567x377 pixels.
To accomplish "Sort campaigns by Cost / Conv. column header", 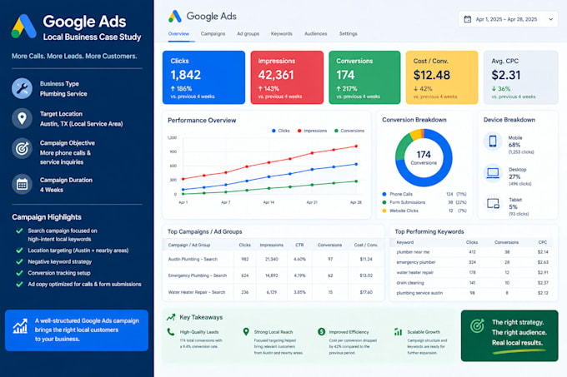I will point(366,245).
